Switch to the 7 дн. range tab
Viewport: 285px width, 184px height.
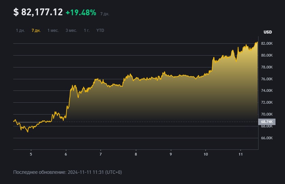click(36, 30)
